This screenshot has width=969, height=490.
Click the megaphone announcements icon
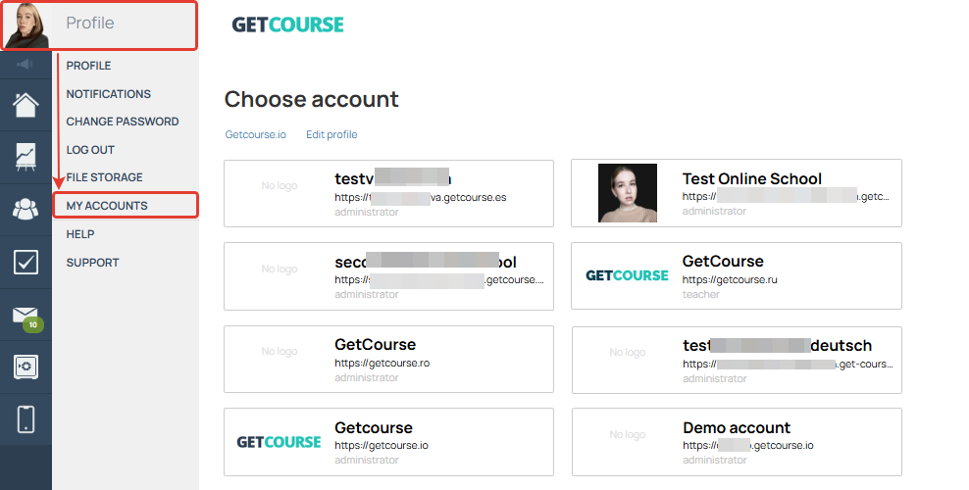(25, 64)
